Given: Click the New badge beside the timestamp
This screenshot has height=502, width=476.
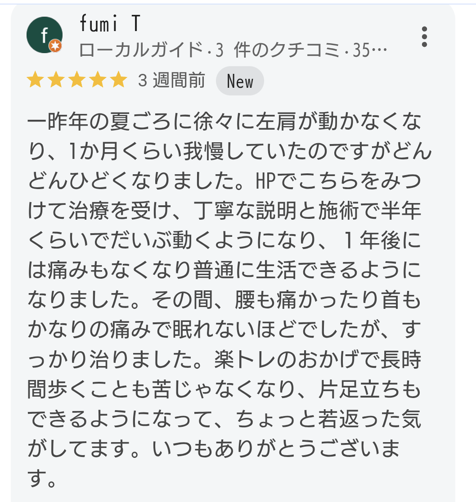Looking at the screenshot, I should click(x=240, y=81).
